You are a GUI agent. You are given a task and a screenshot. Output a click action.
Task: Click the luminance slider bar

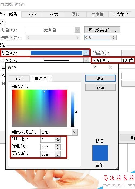[x=73, y=109]
